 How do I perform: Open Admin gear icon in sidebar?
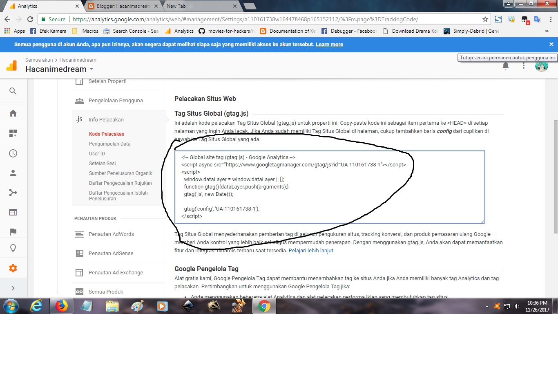coord(13,268)
